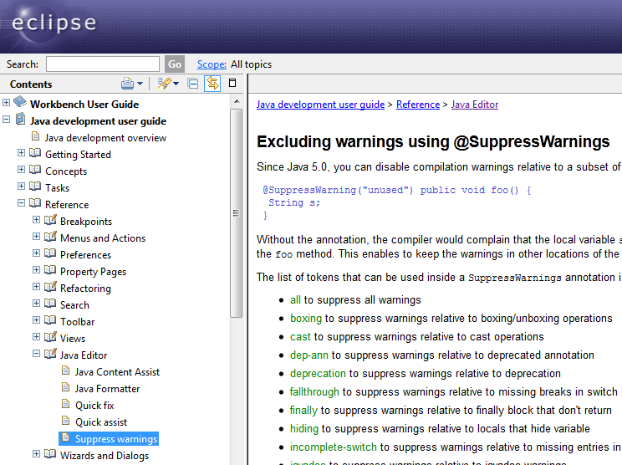Click the Refactoring book icon

pos(50,287)
